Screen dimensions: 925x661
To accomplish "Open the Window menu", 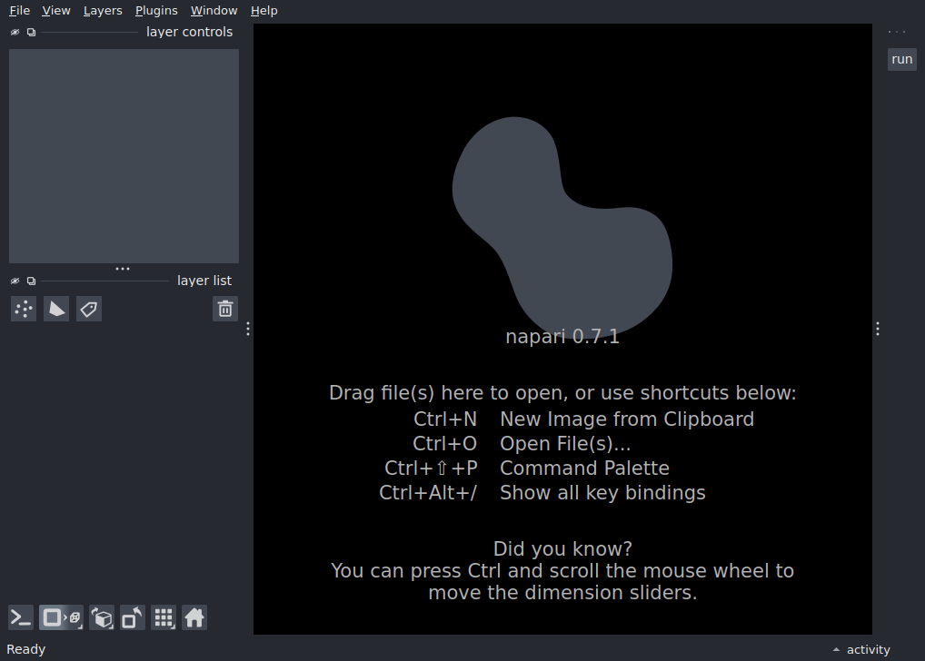I will pos(214,11).
